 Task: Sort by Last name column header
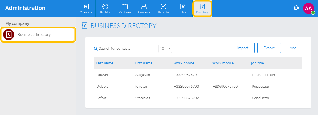pyautogui.click(x=105, y=63)
